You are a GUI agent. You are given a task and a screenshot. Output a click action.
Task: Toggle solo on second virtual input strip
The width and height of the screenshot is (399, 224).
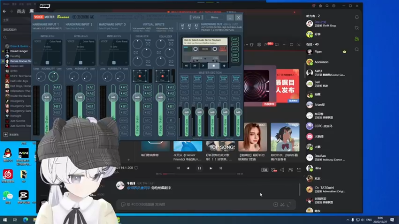(x=171, y=127)
